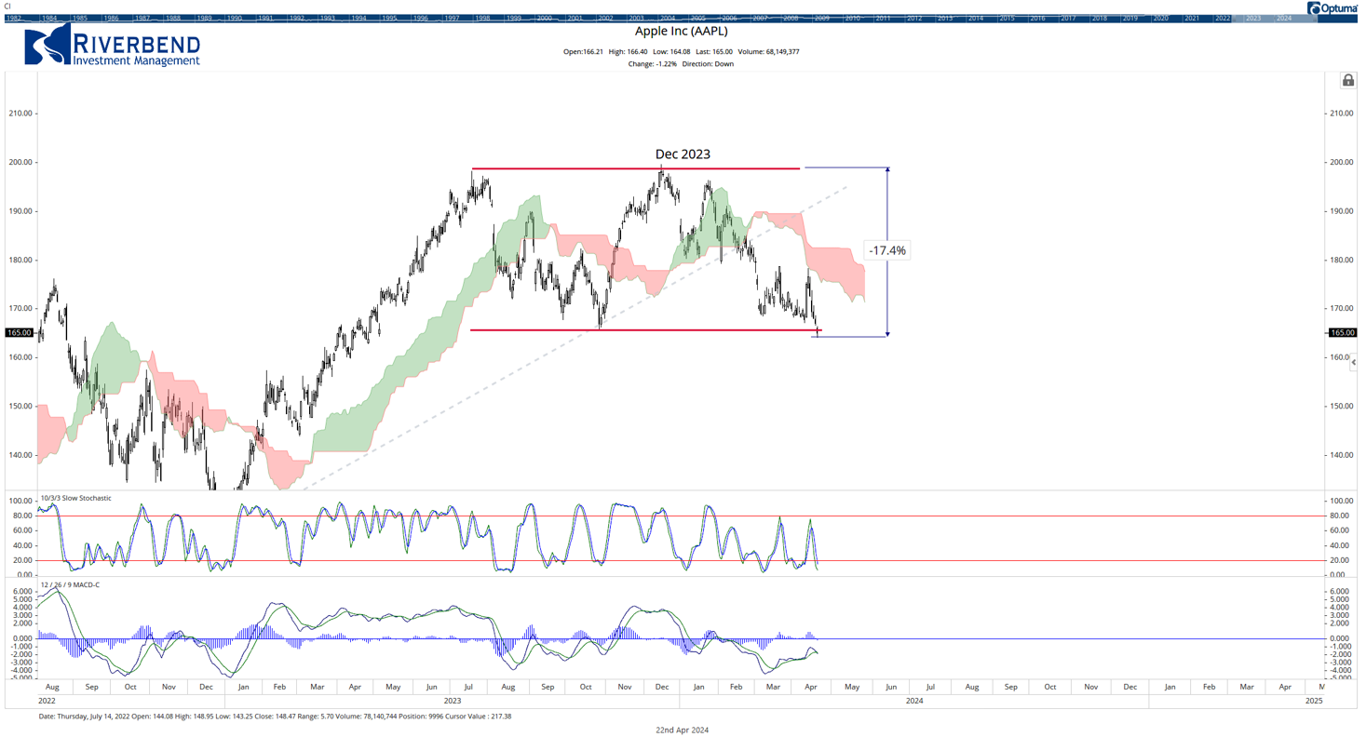Image resolution: width=1366 pixels, height=737 pixels.
Task: Click the 'Last: 165.00' header value
Action: pos(715,52)
